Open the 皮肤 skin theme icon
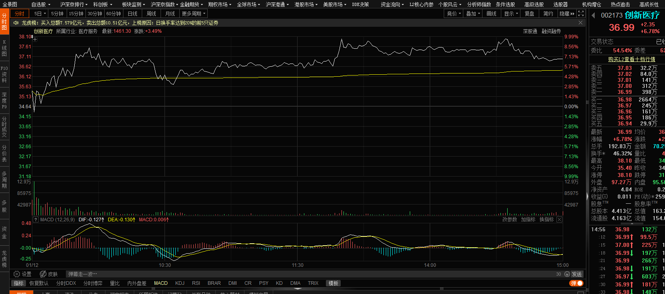 pyautogui.click(x=43, y=274)
